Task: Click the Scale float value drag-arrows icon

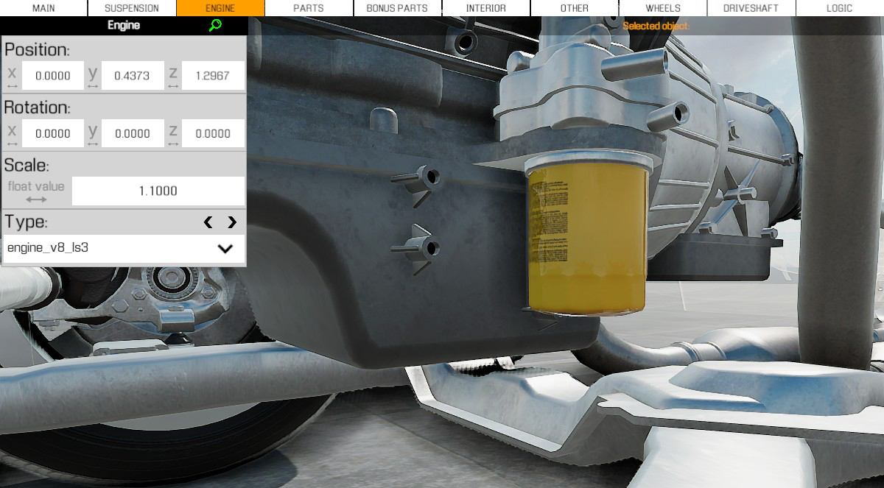Action: 36,199
